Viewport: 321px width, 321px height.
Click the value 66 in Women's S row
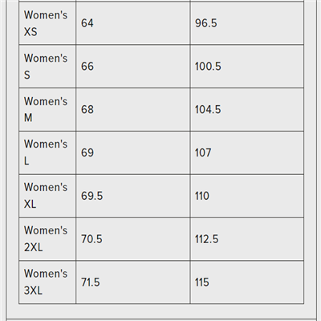pyautogui.click(x=87, y=67)
